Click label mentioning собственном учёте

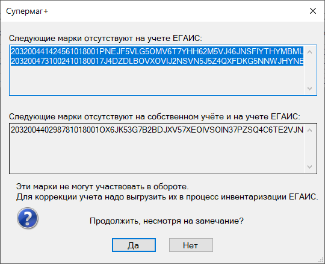pyautogui.click(x=155, y=117)
